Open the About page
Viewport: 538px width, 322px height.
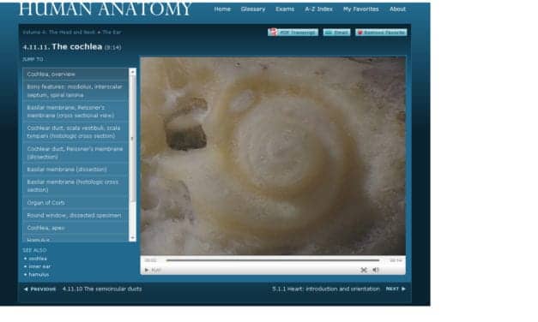[397, 9]
